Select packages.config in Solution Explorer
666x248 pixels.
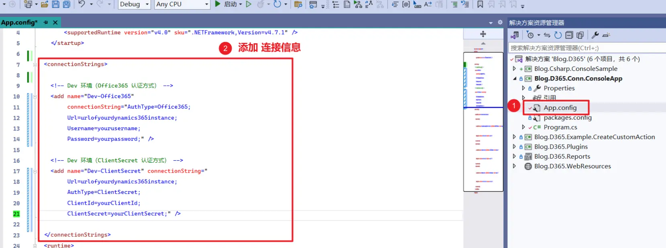pyautogui.click(x=568, y=117)
